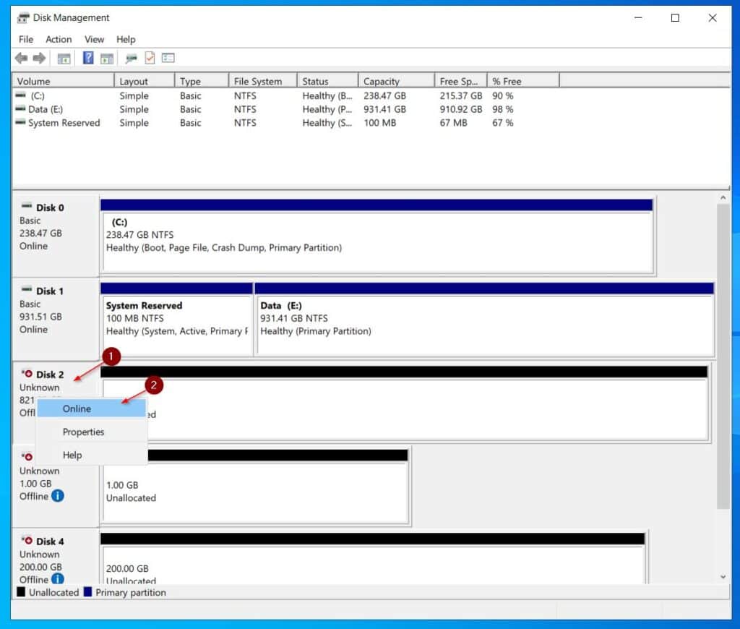Open the File menu

point(26,39)
